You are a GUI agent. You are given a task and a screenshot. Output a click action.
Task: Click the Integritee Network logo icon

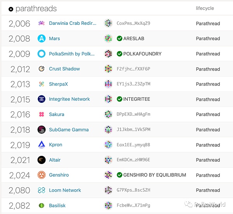42,99
